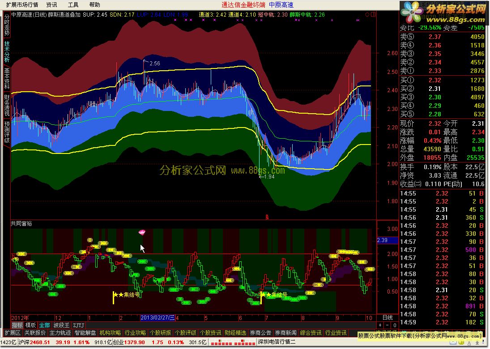Click 深圳电信行情二 server name in the status bar
This screenshot has width=490, height=349.
point(277,342)
